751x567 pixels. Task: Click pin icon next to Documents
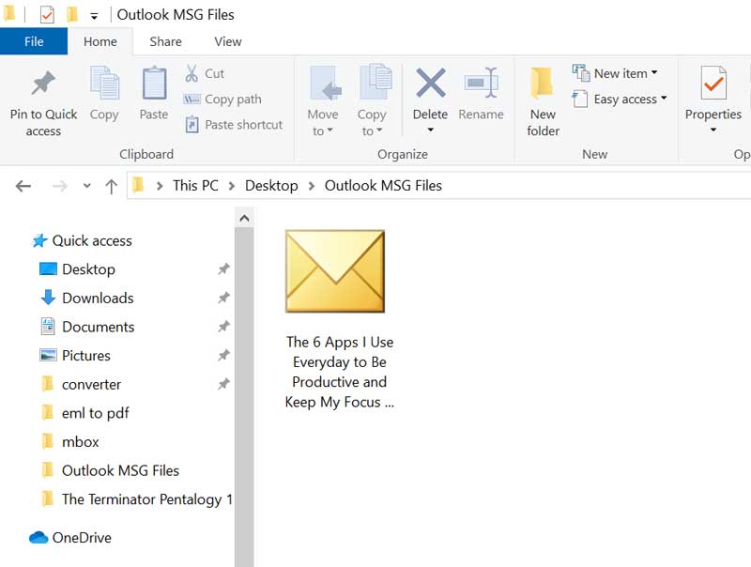point(223,327)
